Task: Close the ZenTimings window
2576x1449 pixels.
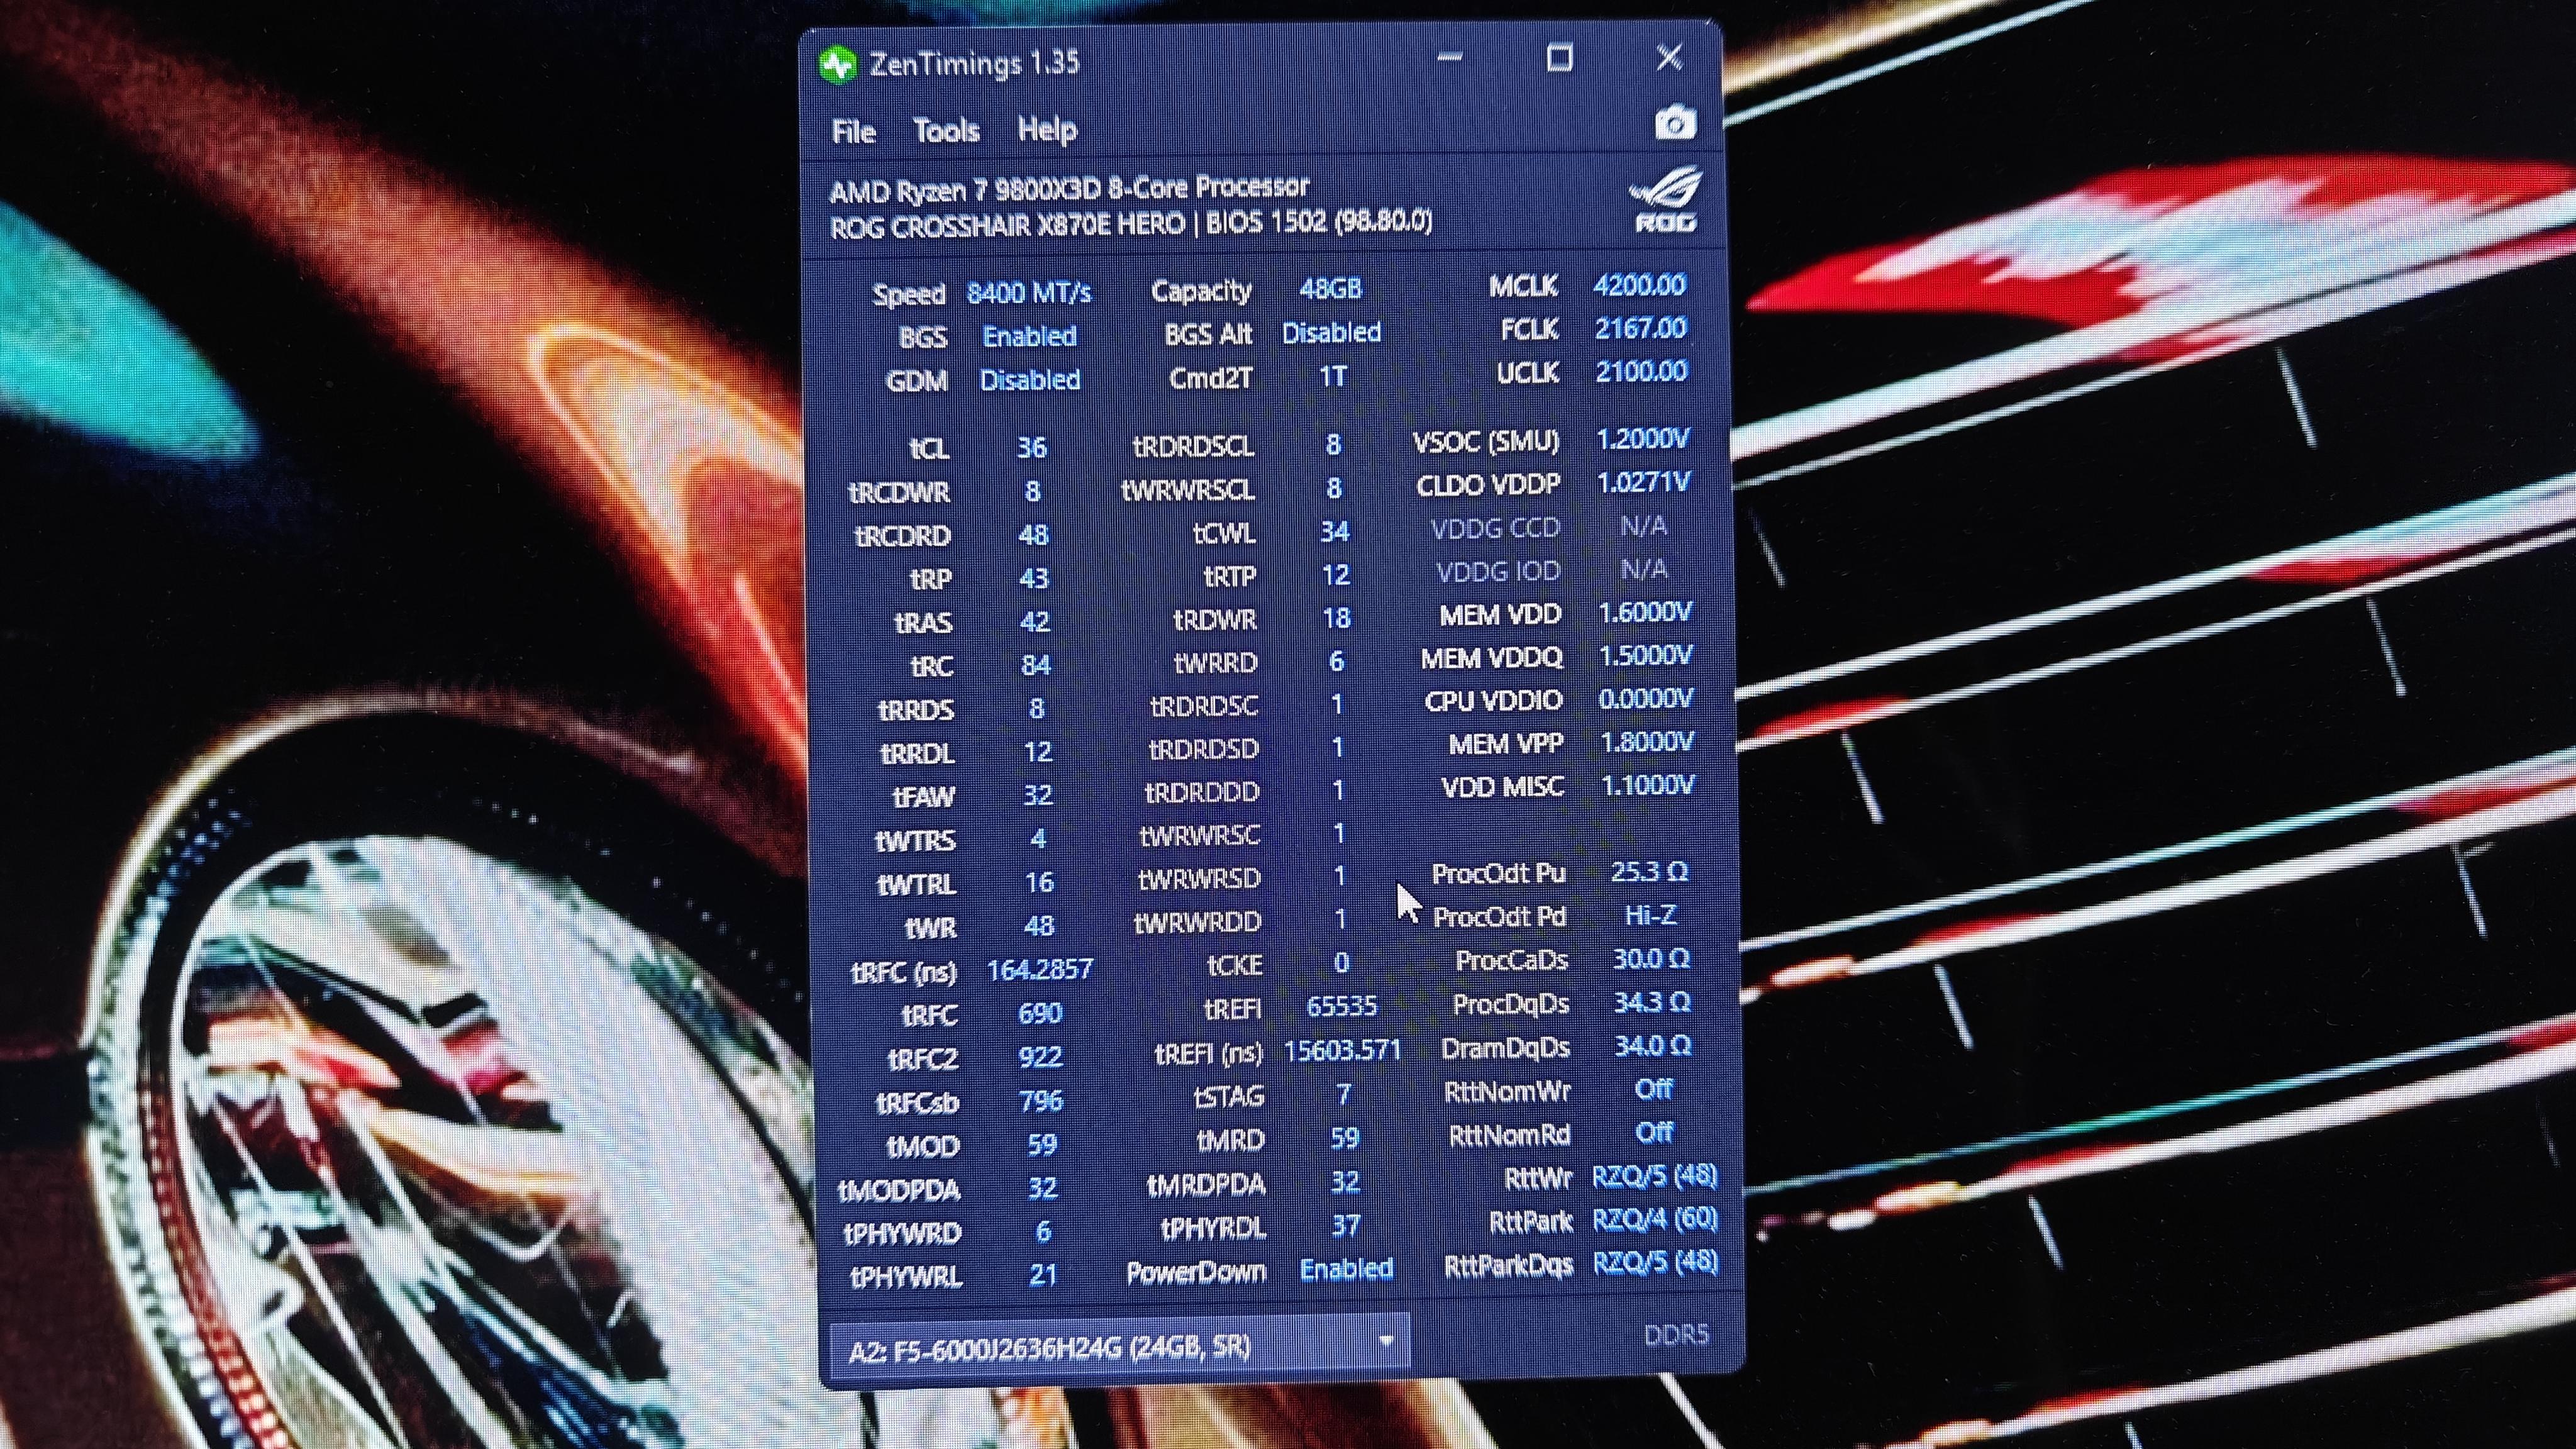Action: [x=1669, y=58]
